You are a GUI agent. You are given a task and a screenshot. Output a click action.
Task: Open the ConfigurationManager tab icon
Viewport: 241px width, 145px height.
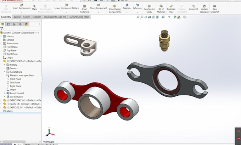[14, 24]
